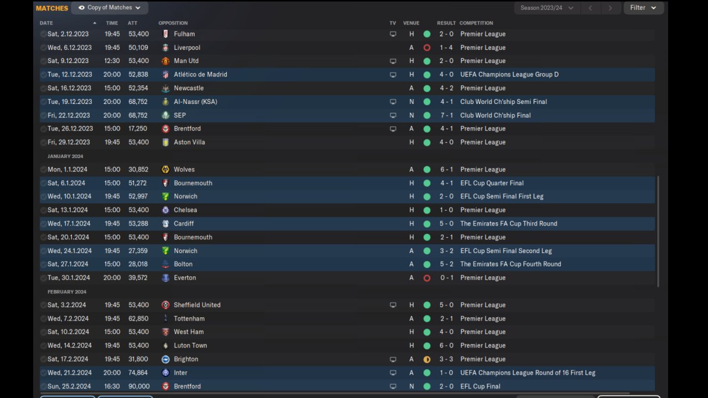Sort by the Competition column header
The width and height of the screenshot is (708, 398).
(x=476, y=23)
